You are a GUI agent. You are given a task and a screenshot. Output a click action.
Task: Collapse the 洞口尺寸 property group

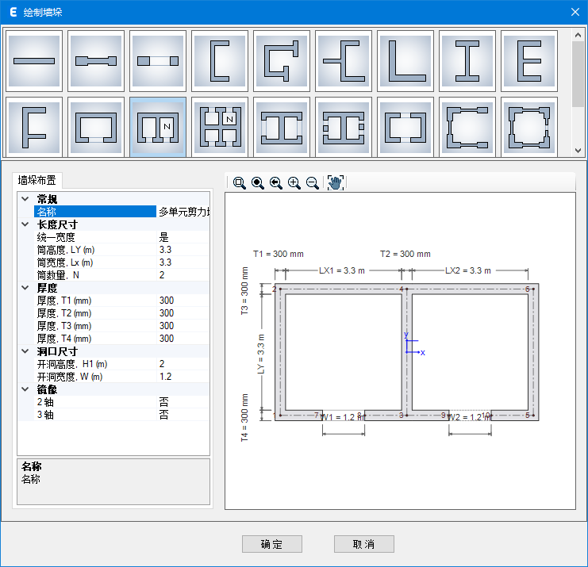click(x=25, y=351)
